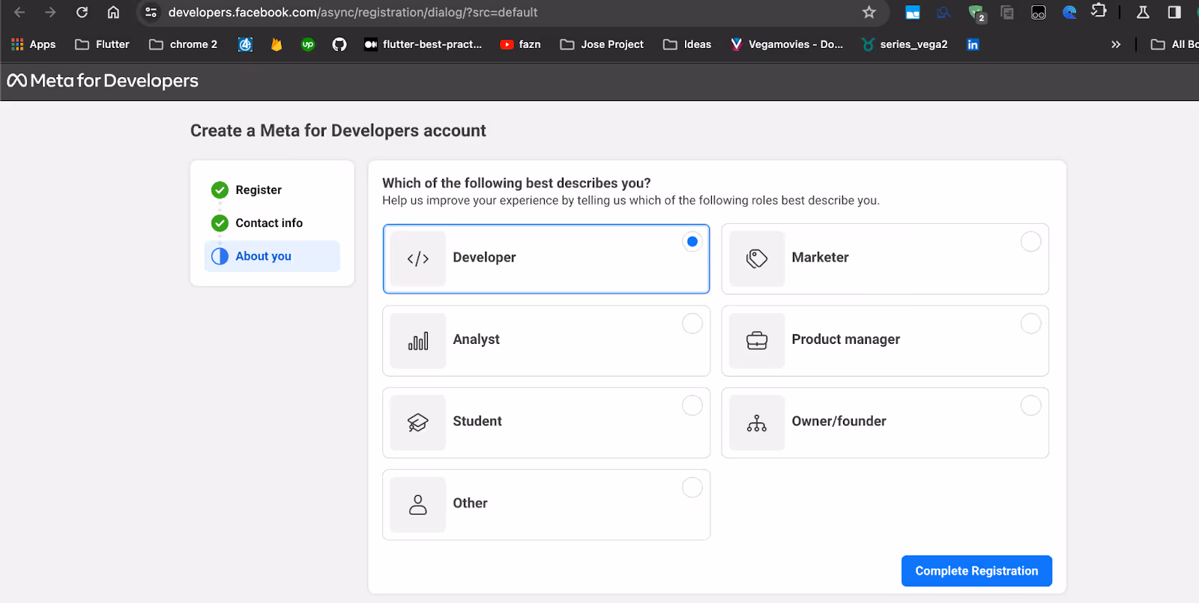Select the Developer radio button
1199x603 pixels.
pyautogui.click(x=692, y=241)
